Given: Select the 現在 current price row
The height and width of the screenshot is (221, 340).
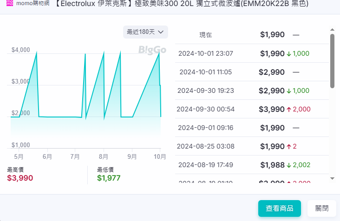Looking at the screenshot, I should click(252, 35).
